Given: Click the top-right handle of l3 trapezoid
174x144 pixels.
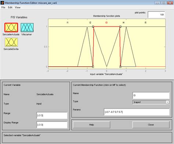Looking at the screenshot, I should (x=120, y=27).
